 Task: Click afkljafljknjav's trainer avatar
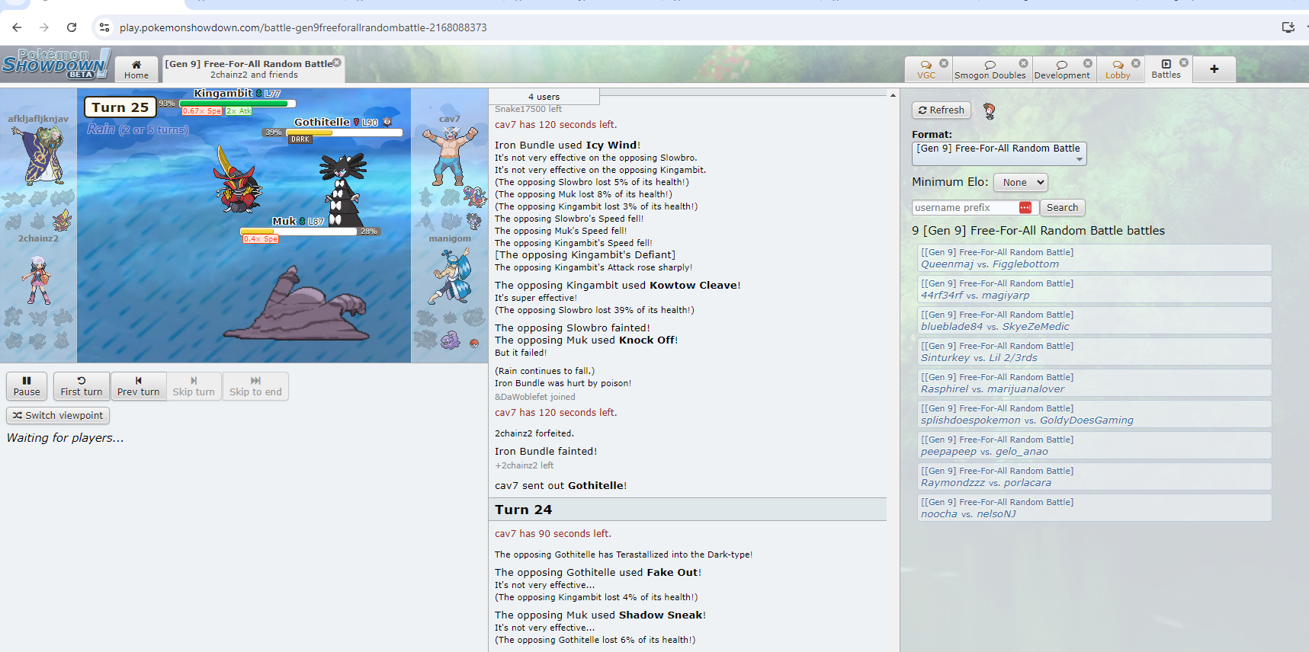pos(38,156)
